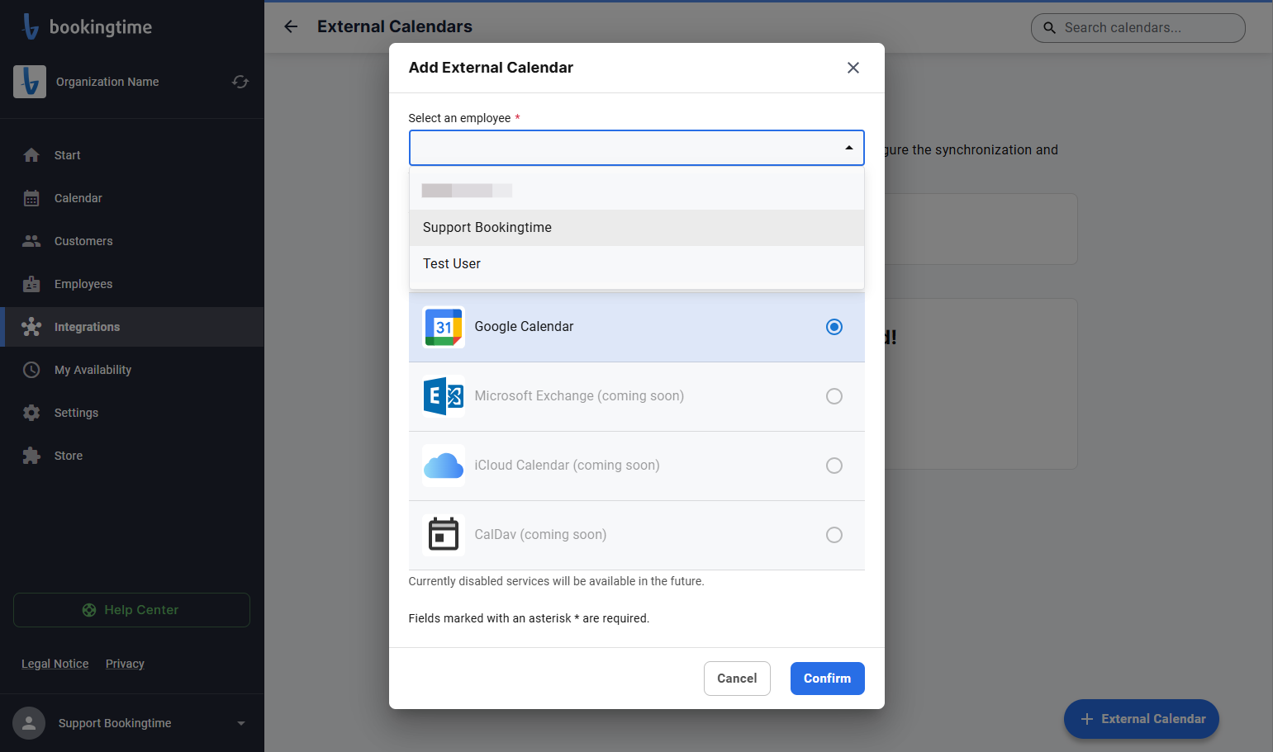Select the CalDav radio button
The height and width of the screenshot is (752, 1273).
click(834, 535)
